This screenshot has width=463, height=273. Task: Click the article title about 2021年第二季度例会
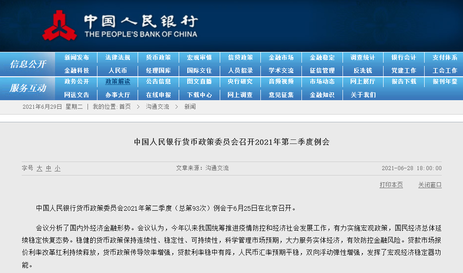coord(232,142)
